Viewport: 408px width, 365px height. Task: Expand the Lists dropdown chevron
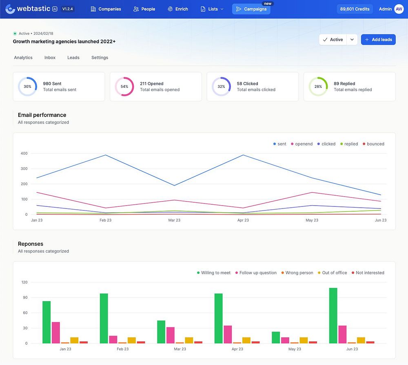[x=222, y=9]
